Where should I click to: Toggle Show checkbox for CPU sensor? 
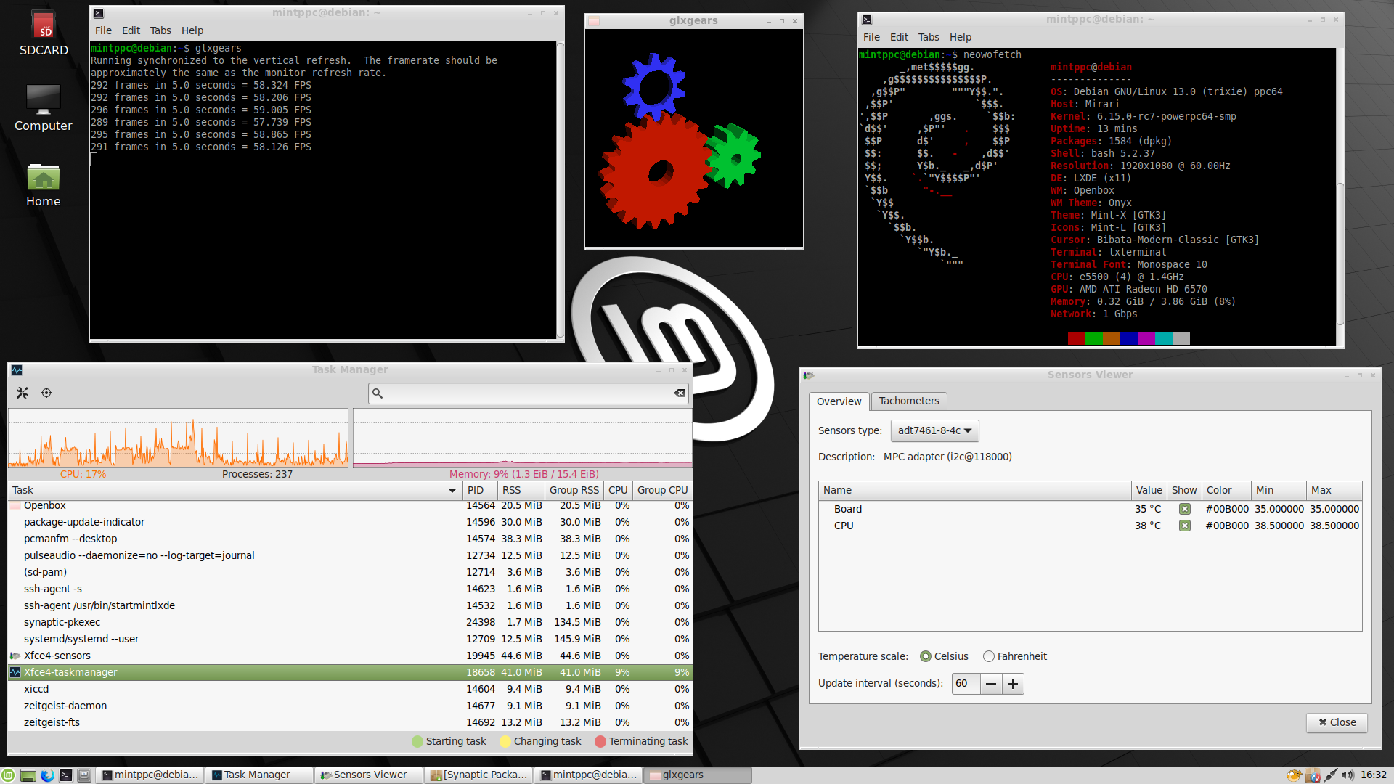[x=1184, y=526]
